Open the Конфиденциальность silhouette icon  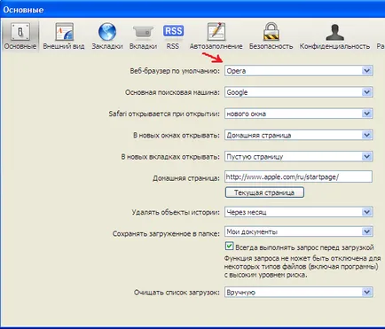(x=334, y=32)
